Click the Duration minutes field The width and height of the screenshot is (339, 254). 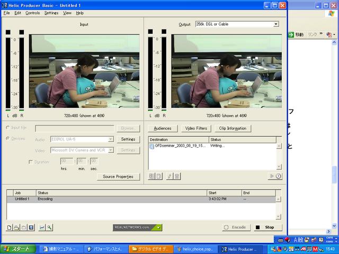[x=82, y=161]
